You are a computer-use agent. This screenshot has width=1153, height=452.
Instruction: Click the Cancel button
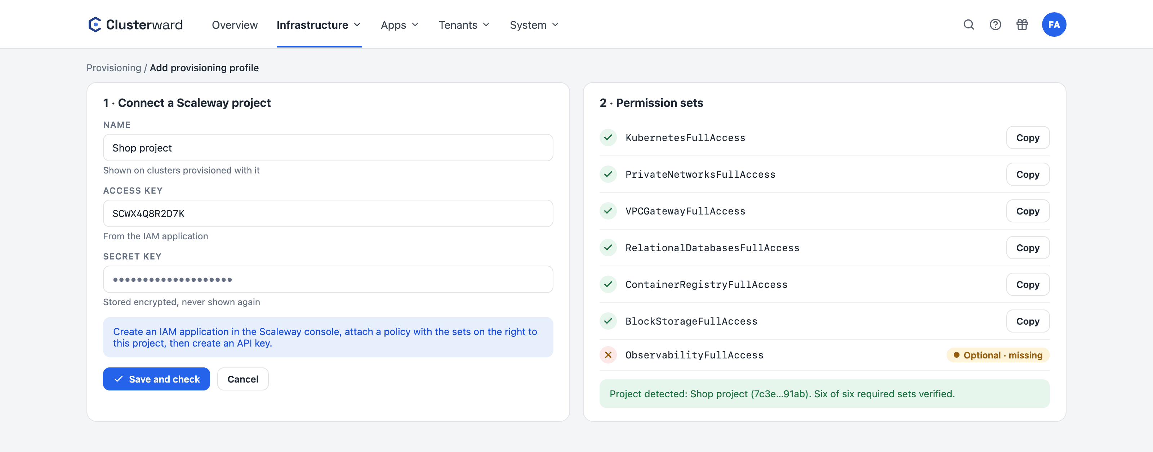(242, 379)
